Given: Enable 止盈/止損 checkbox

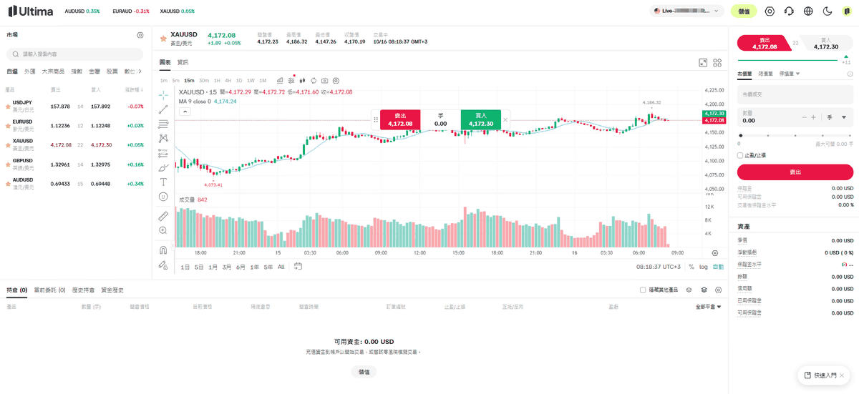Looking at the screenshot, I should pos(740,155).
